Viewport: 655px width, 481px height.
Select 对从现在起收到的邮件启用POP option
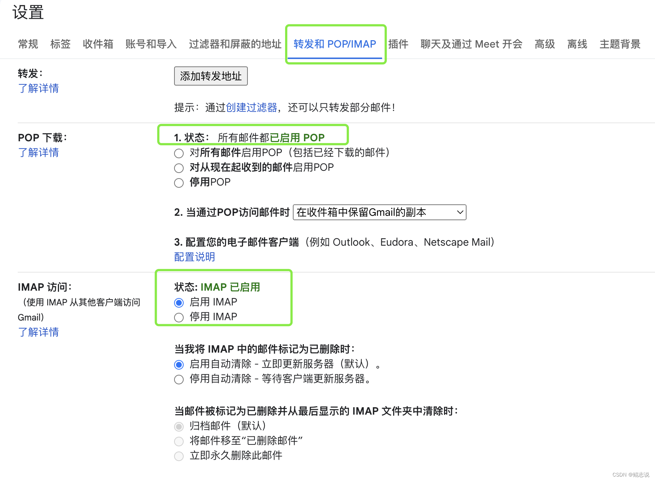[179, 168]
